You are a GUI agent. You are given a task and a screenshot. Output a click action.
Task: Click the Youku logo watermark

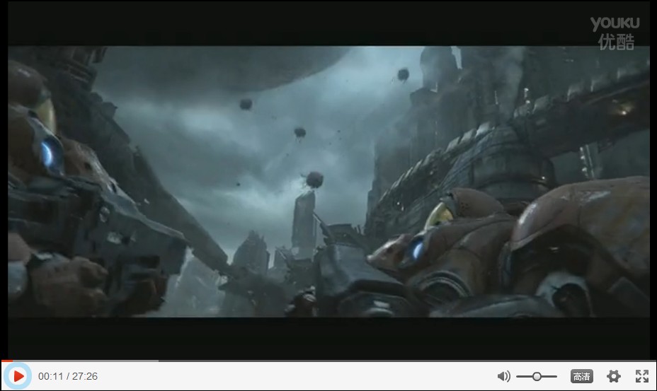pos(615,23)
